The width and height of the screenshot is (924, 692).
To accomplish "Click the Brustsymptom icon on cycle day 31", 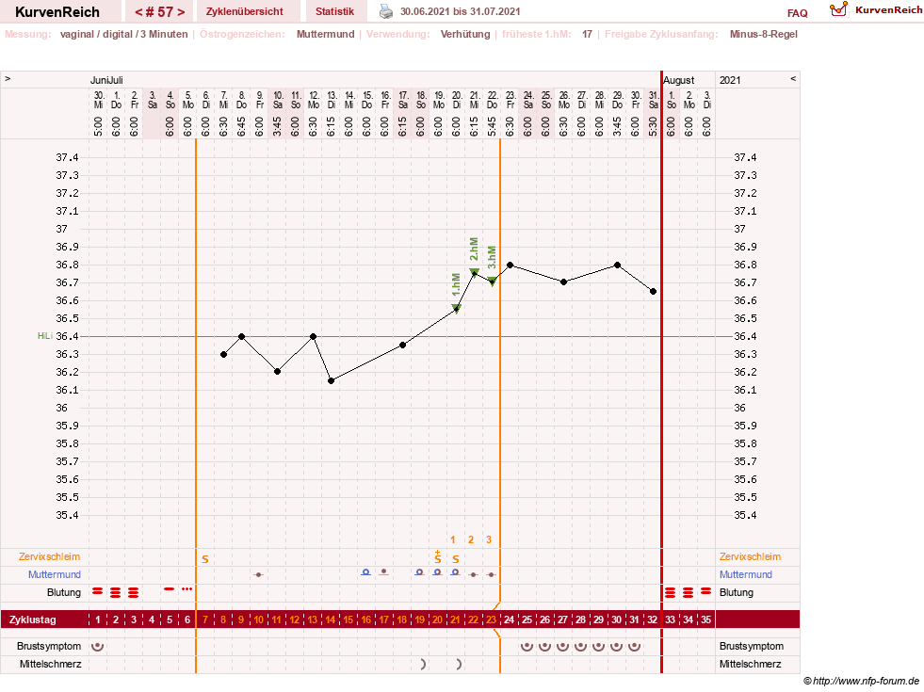I will click(x=634, y=646).
